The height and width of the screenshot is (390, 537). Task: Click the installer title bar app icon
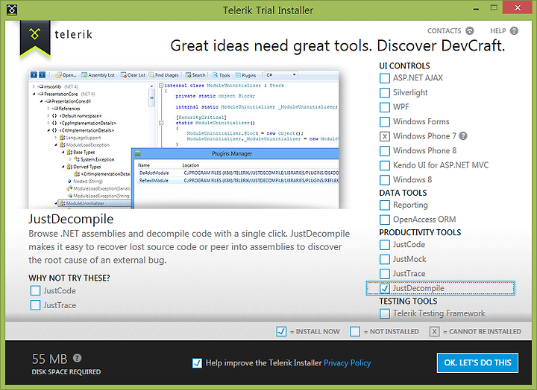12,9
